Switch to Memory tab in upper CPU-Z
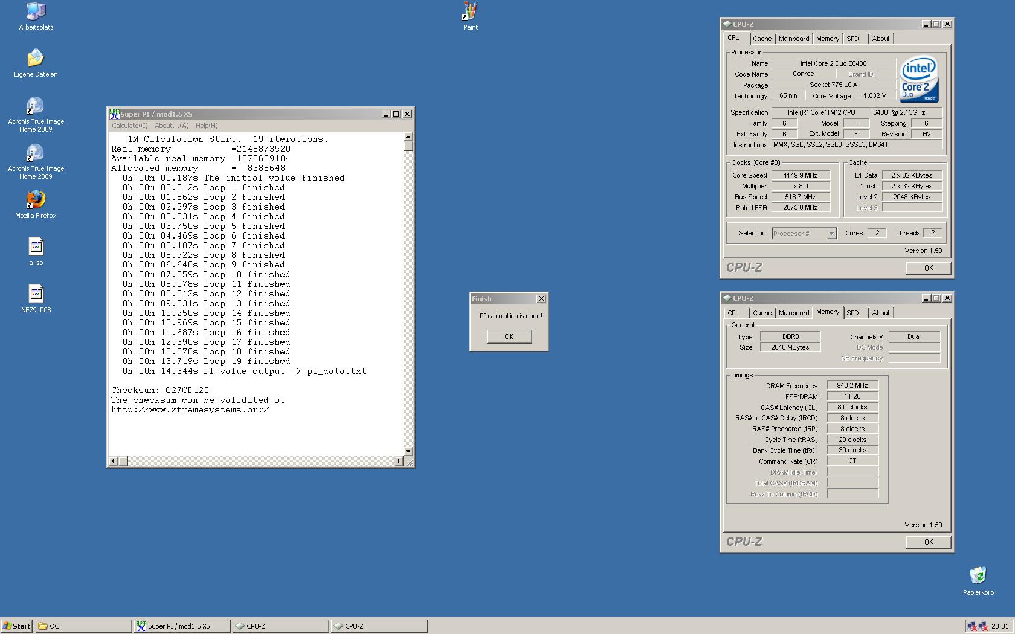Image resolution: width=1015 pixels, height=634 pixels. click(827, 39)
